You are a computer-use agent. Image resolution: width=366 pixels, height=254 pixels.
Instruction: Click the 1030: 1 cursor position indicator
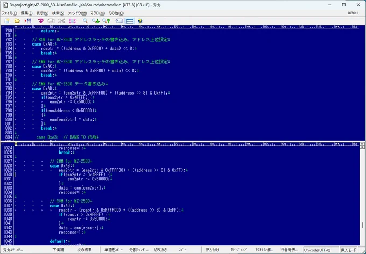pyautogui.click(x=353, y=13)
